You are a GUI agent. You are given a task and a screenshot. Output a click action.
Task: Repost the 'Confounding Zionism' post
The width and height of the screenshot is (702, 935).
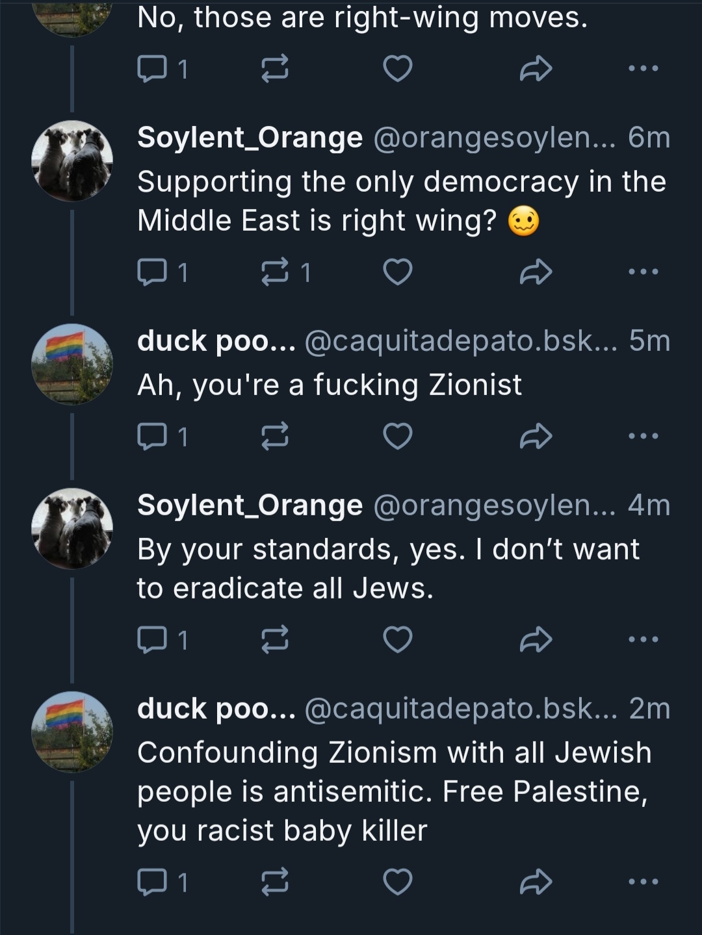click(274, 882)
